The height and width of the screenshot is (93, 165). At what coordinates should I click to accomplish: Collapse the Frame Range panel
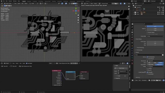(138, 39)
